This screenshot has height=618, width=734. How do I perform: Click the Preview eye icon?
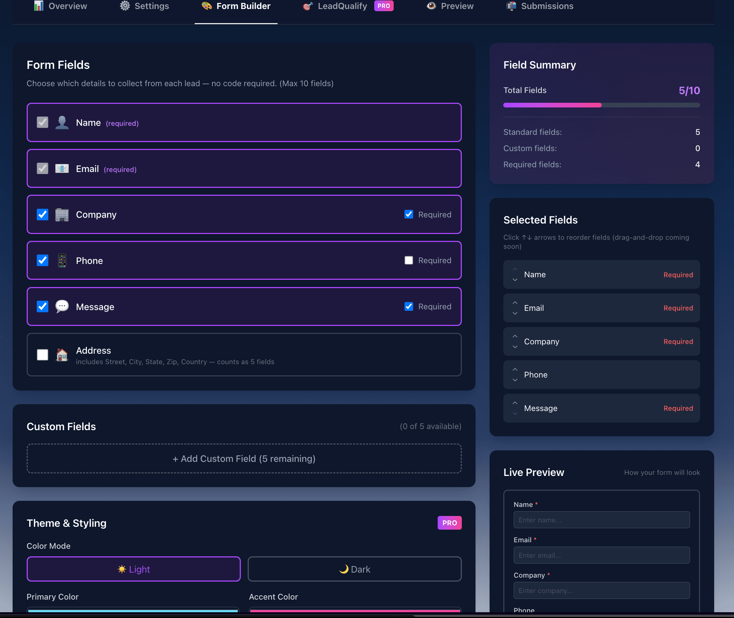(x=431, y=6)
